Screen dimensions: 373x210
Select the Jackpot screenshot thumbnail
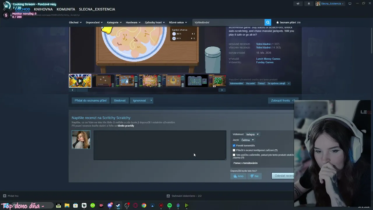point(150,81)
